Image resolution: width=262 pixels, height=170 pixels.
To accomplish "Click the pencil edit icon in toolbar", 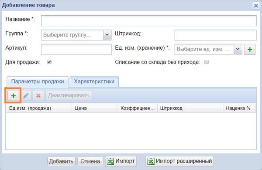I will pos(26,95).
